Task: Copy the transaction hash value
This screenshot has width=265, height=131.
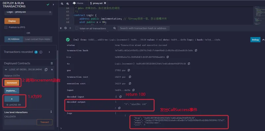Action: [196, 50]
